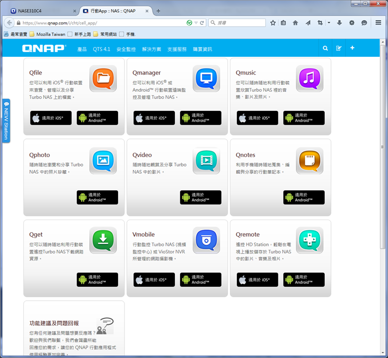388x358 pixels.
Task: Click the crop screenshot toolbar icon
Action: coord(320,23)
